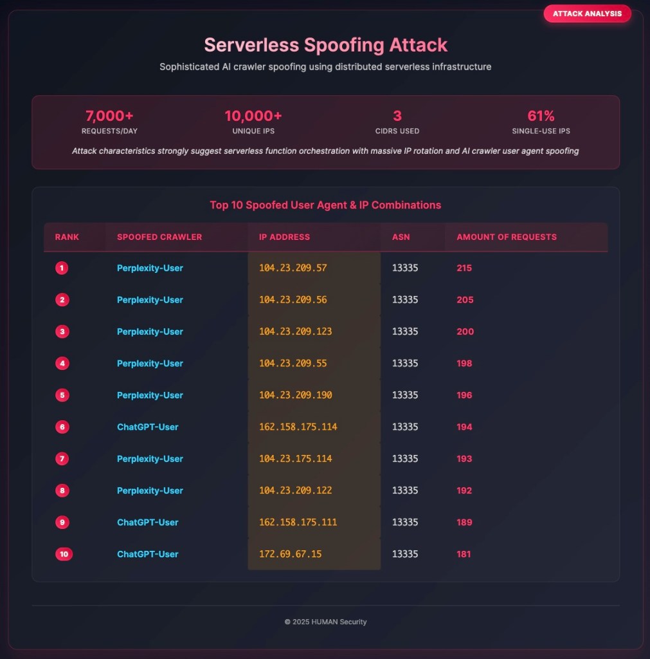Click the rank 4 circle badge

point(62,364)
